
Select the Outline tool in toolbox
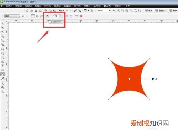click(2, 83)
